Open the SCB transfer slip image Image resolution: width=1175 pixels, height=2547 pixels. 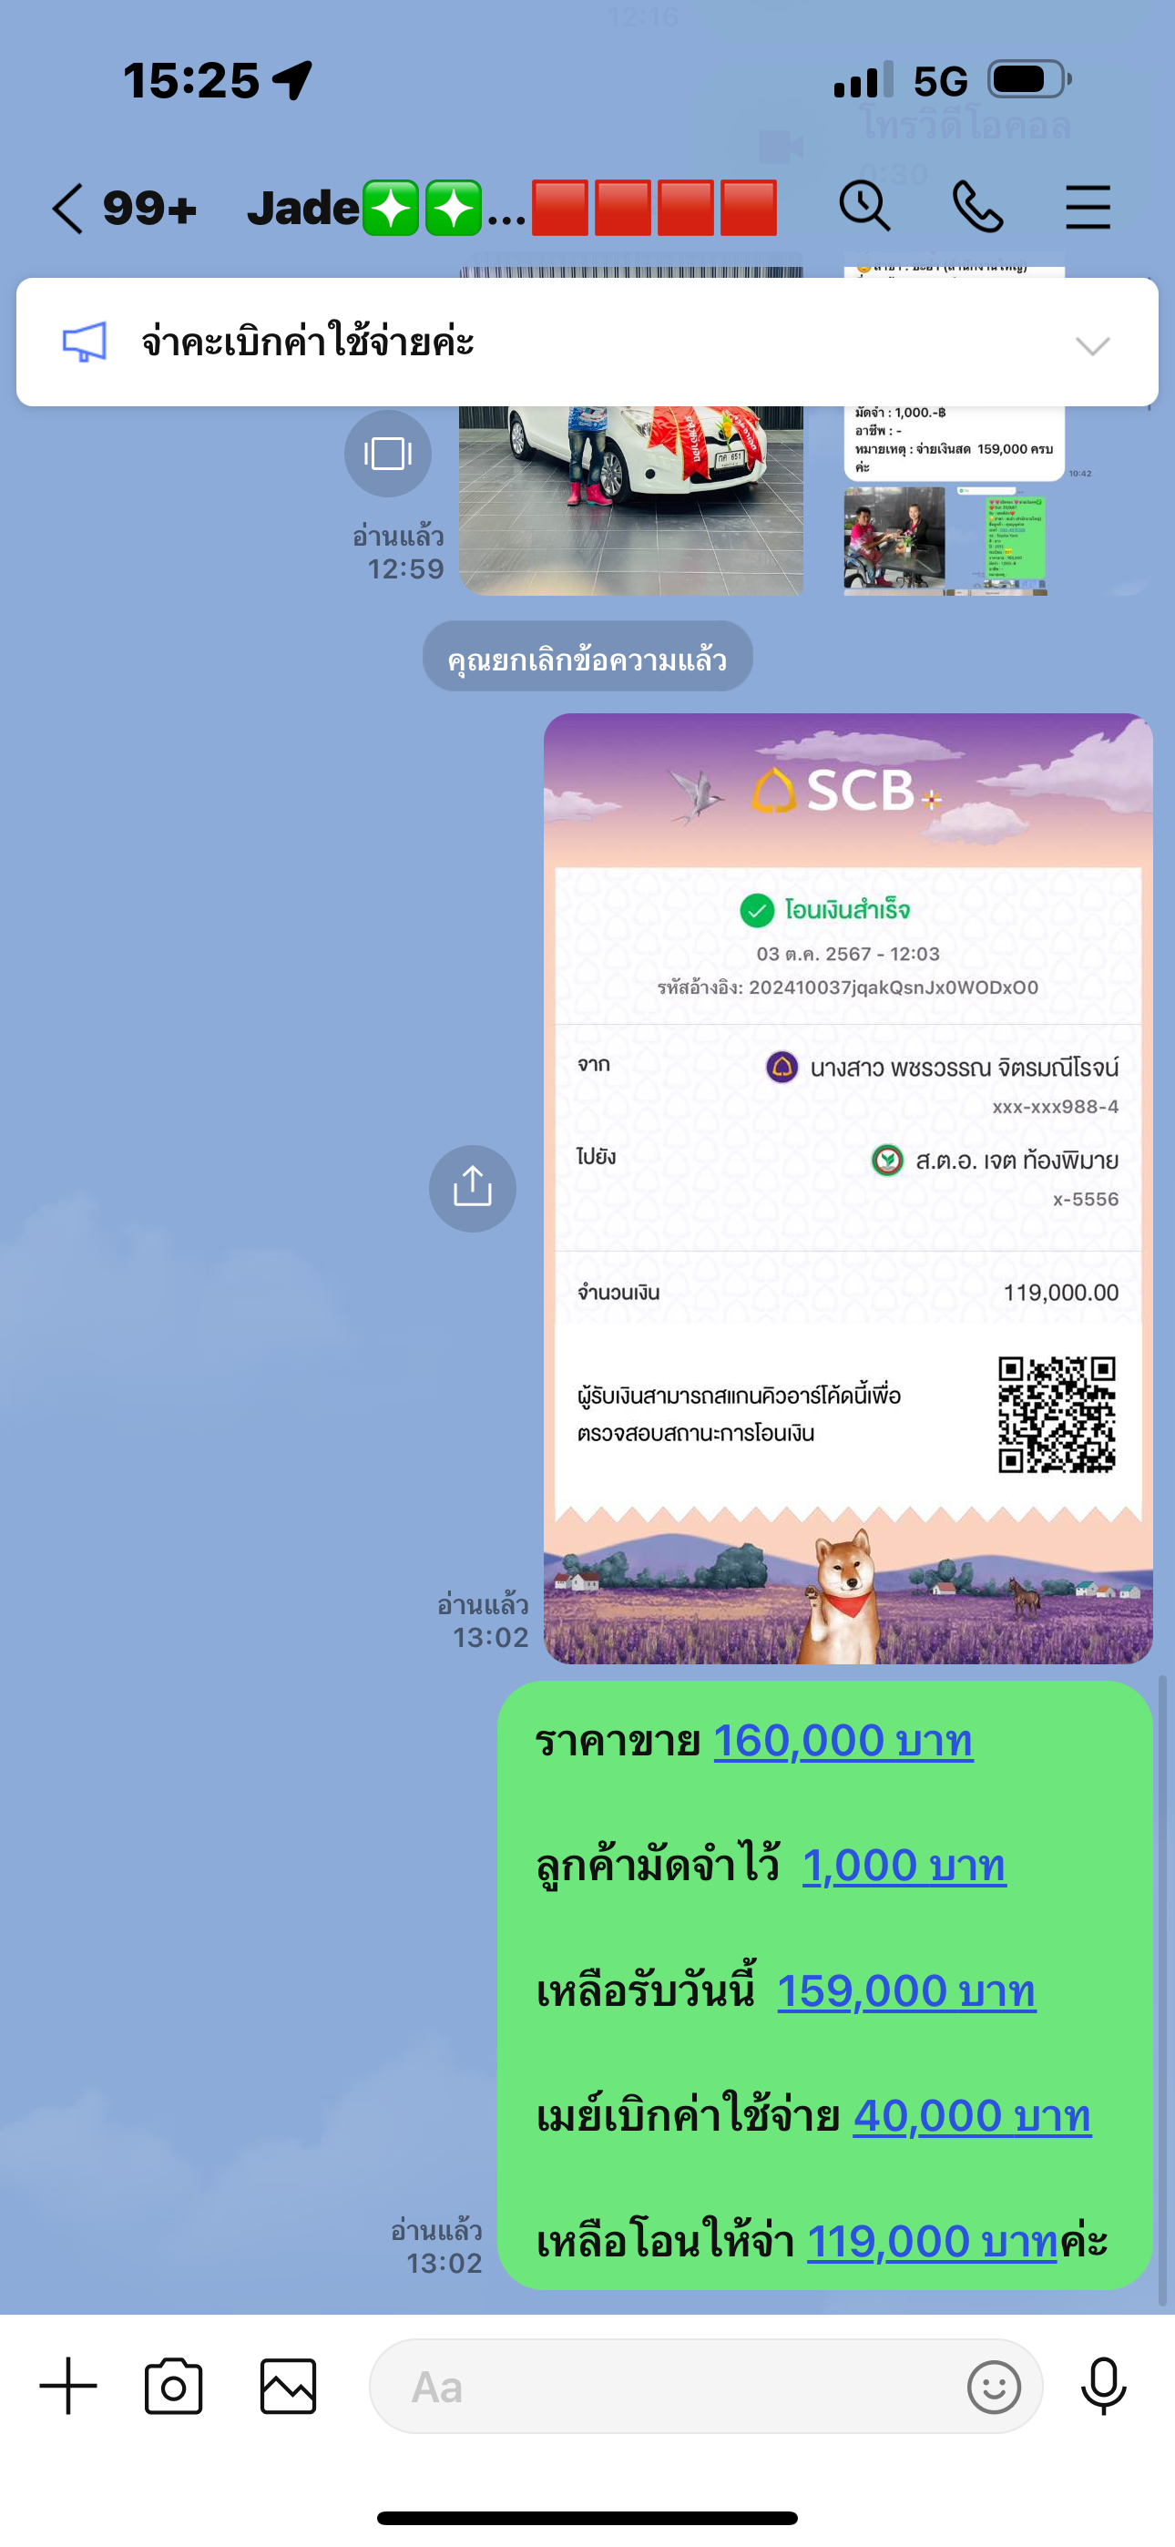848,1189
